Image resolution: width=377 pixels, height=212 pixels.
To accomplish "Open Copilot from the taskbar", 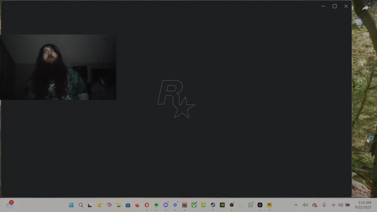I will coord(109,205).
